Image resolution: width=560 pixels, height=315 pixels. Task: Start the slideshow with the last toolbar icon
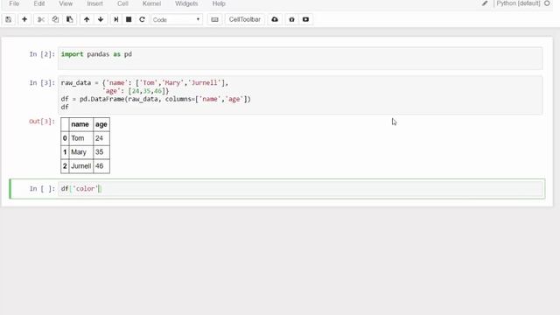coord(305,19)
